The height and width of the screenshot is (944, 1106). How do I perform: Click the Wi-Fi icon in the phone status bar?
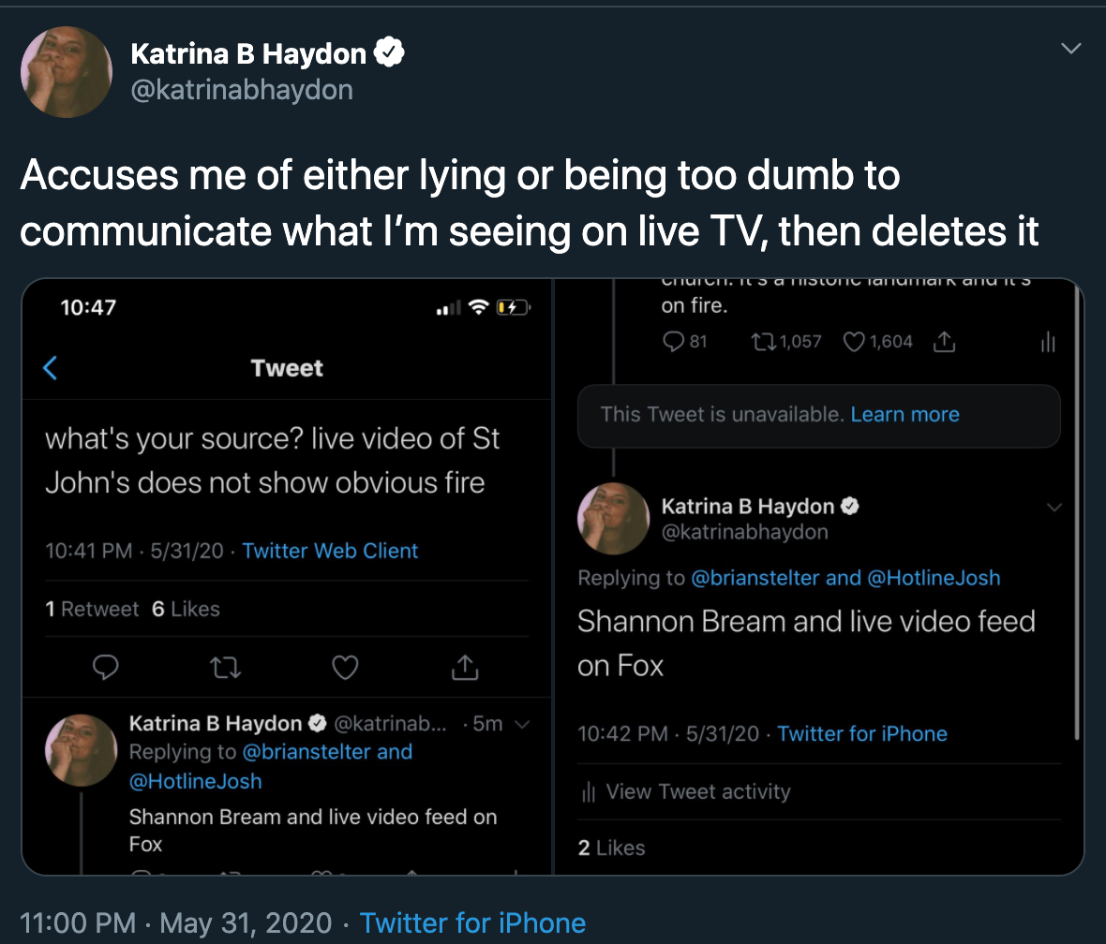click(x=479, y=306)
